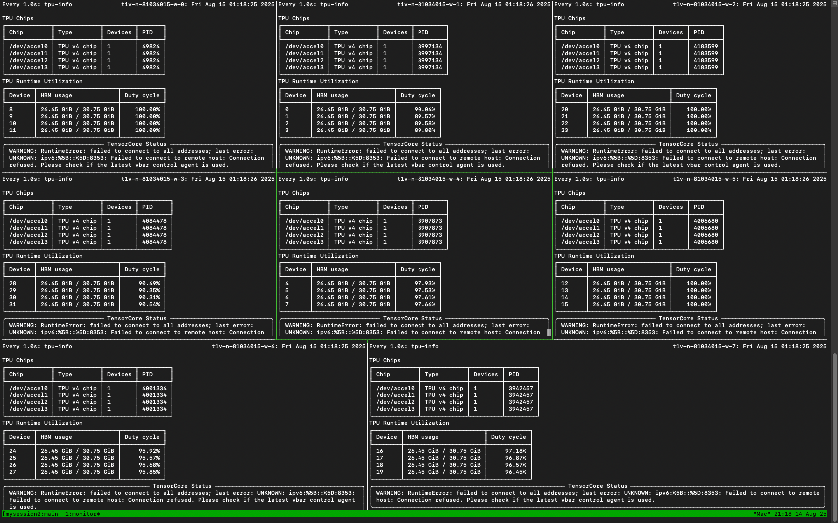This screenshot has width=838, height=523.
Task: Click duty cycle value 95.92%
Action: pos(149,451)
